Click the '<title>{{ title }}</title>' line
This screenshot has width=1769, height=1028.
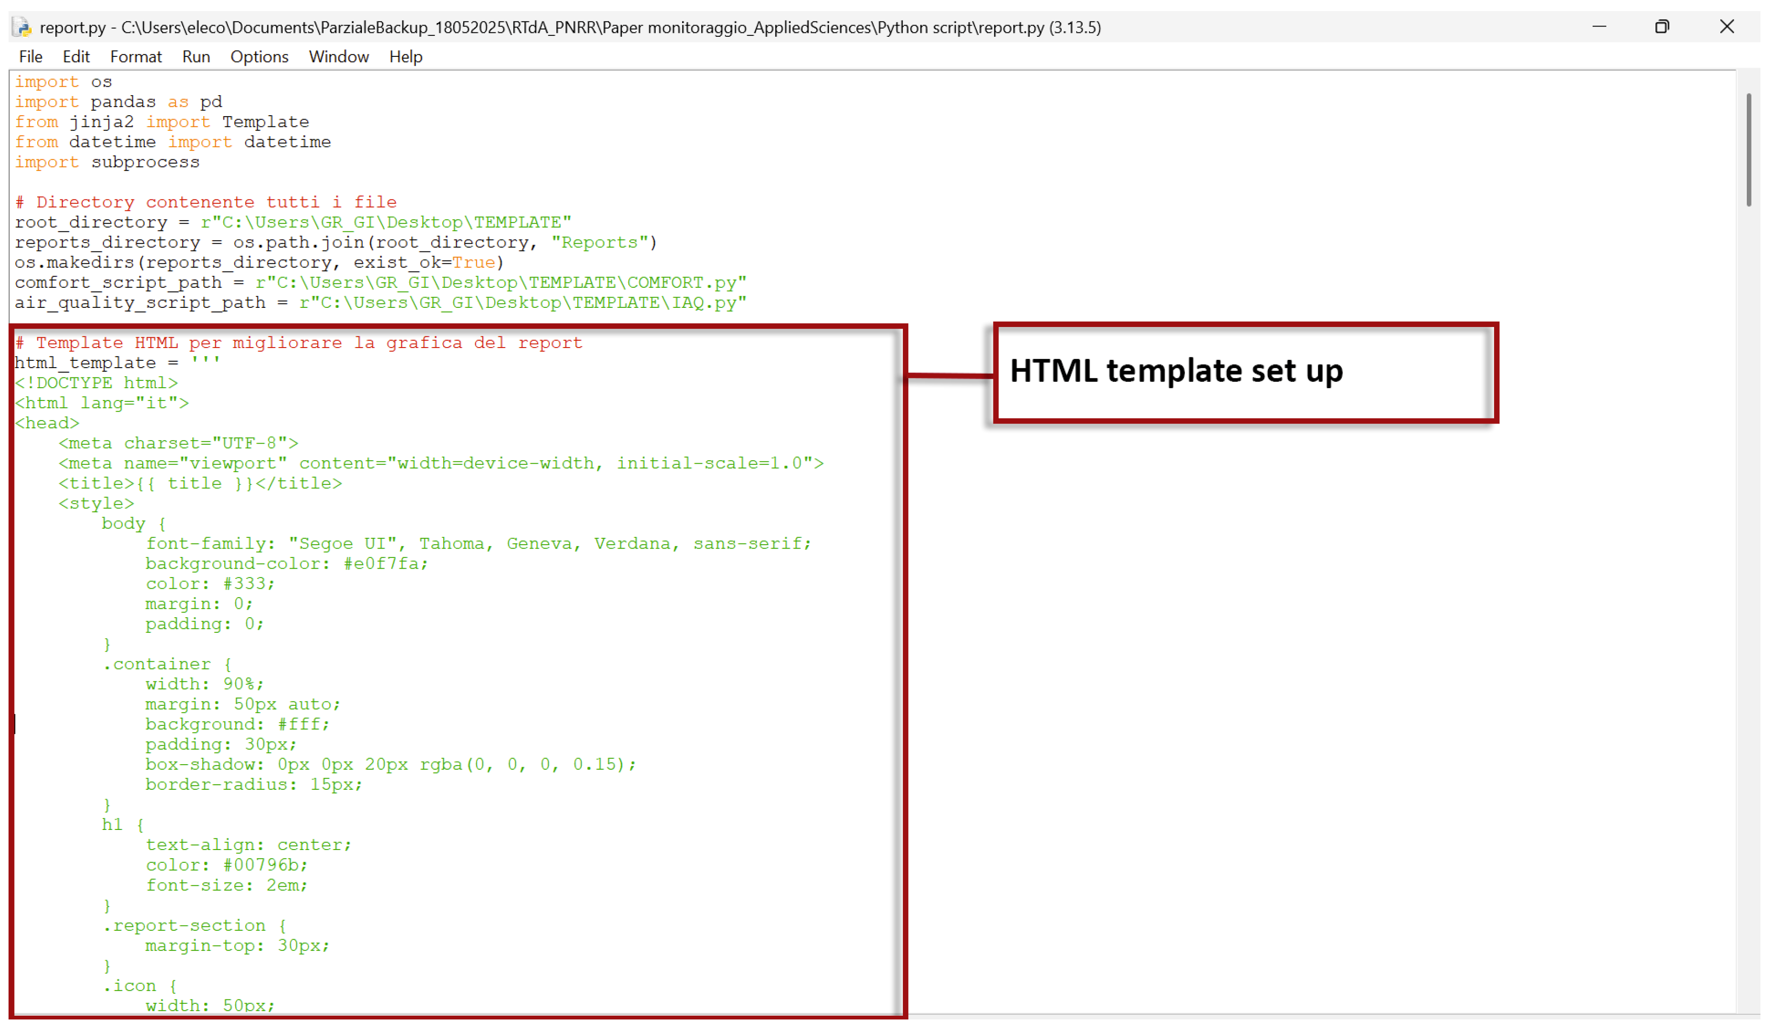pyautogui.click(x=200, y=484)
